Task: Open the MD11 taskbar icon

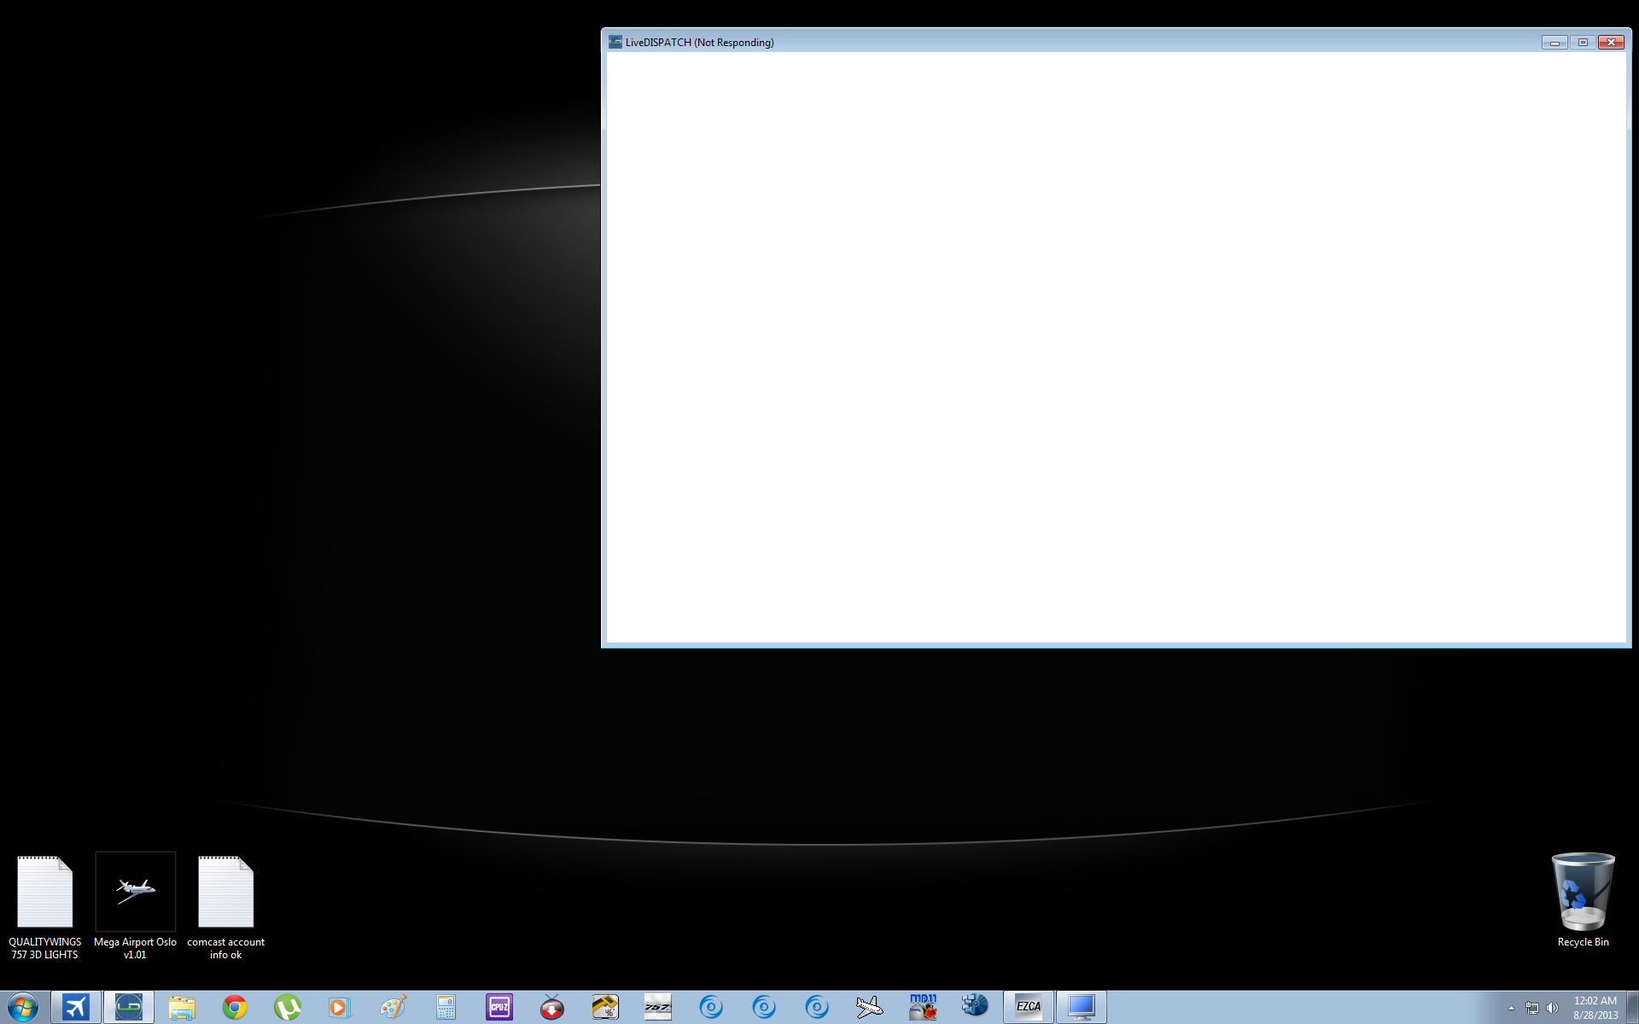Action: click(x=923, y=1007)
